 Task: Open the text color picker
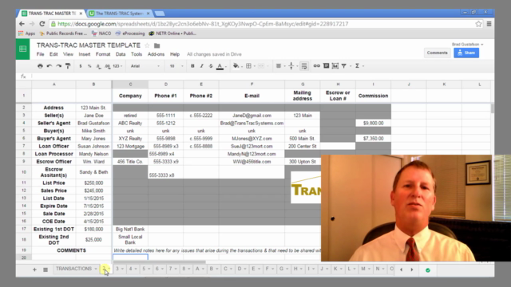point(220,66)
